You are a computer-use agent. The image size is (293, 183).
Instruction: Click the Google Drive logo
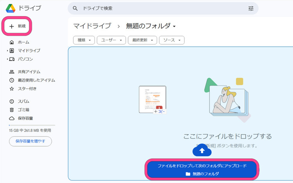pyautogui.click(x=11, y=8)
